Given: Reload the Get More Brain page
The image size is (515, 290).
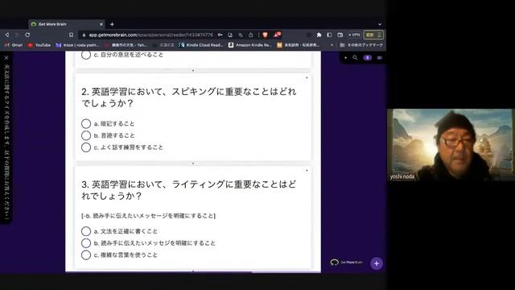Looking at the screenshot, I should point(27,35).
